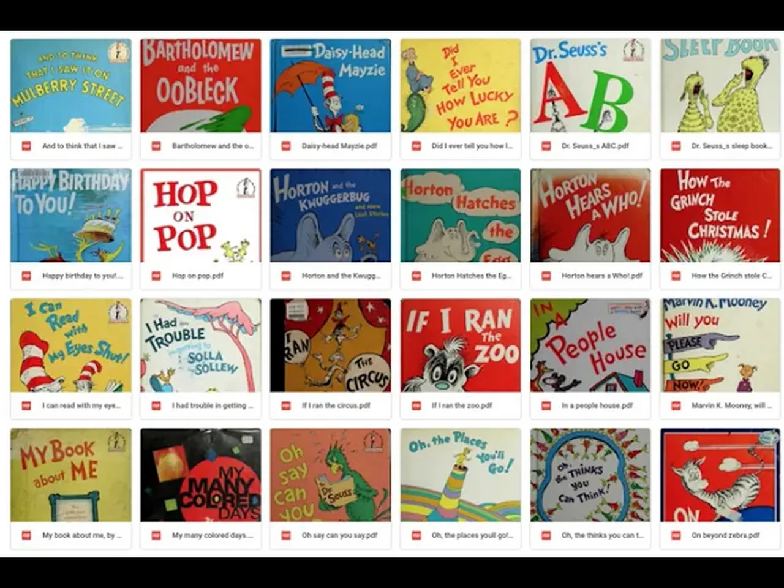Click PDF icon next to Happy birthday to you!
784x588 pixels.
(26, 276)
